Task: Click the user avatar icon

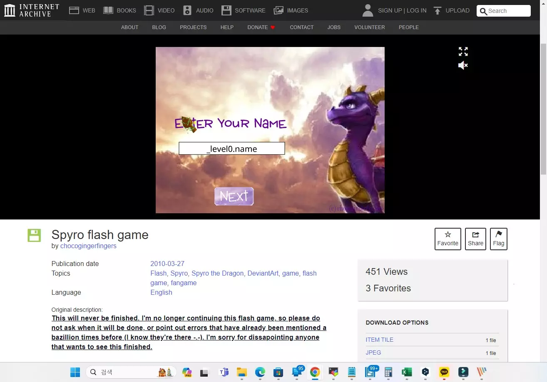Action: tap(368, 10)
